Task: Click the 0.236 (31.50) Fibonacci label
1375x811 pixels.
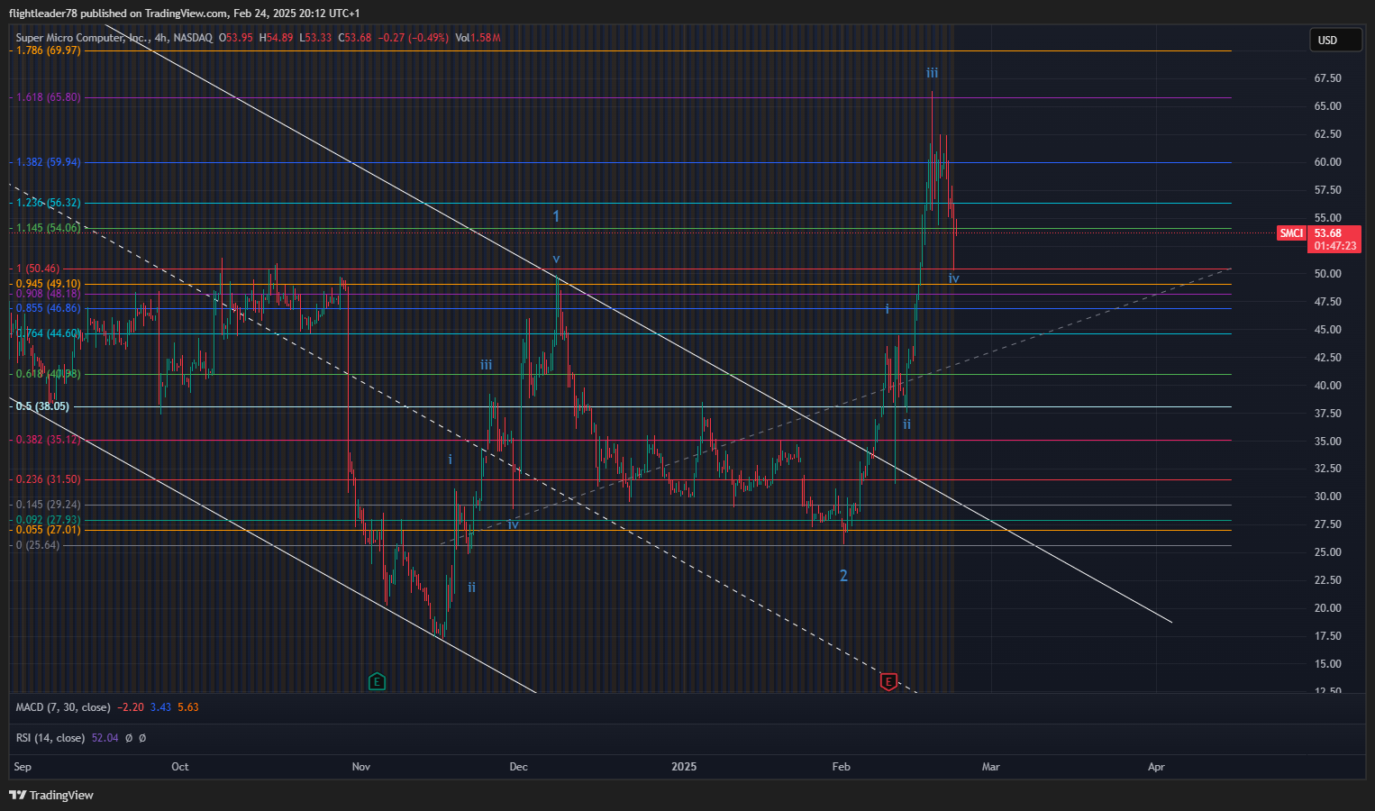Action: coord(49,479)
